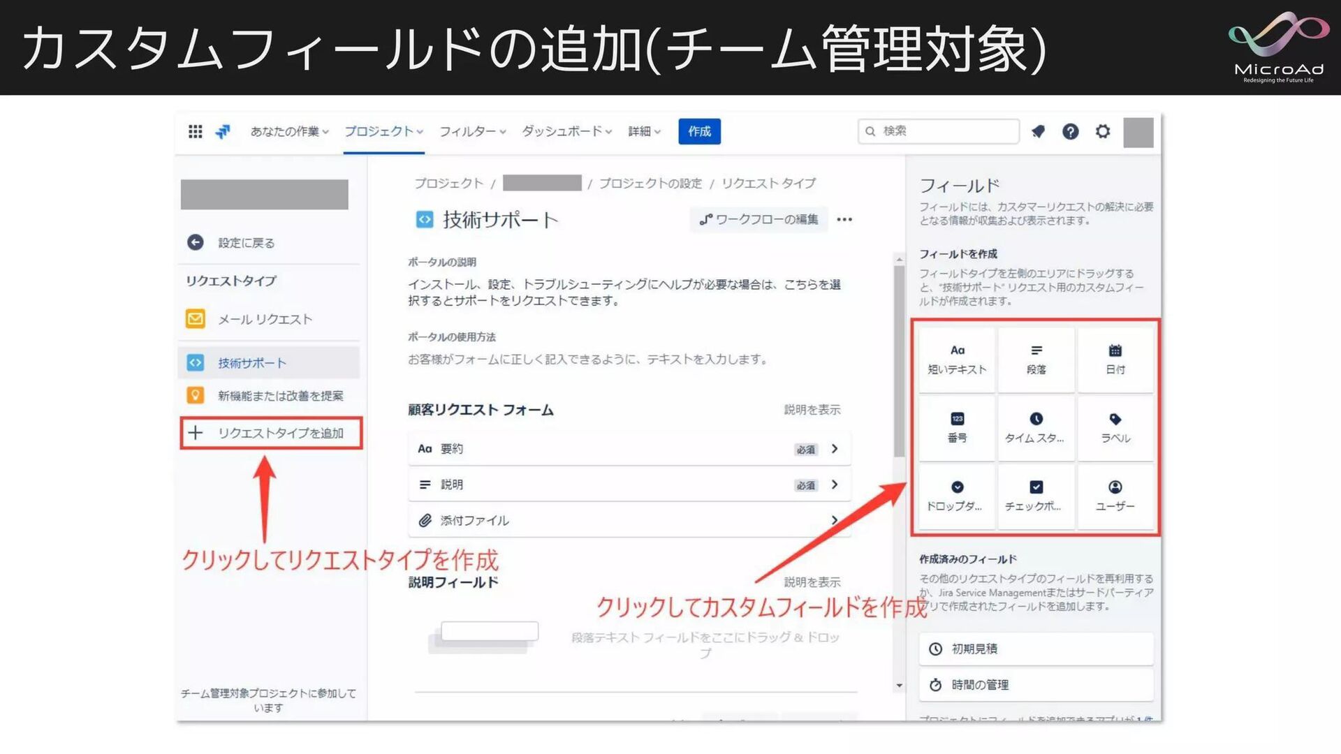1341x754 pixels.
Task: Open notifications bell icon
Action: click(1038, 131)
